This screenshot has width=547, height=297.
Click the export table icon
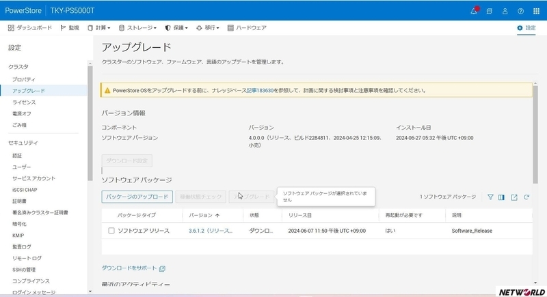point(514,197)
